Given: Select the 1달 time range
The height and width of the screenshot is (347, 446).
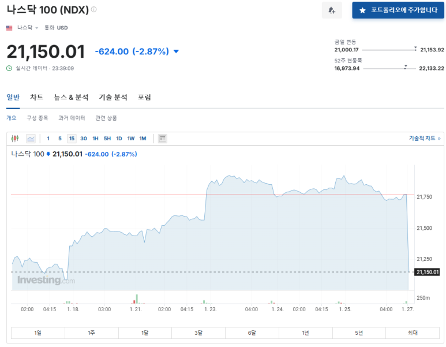Looking at the screenshot, I should tap(145, 333).
